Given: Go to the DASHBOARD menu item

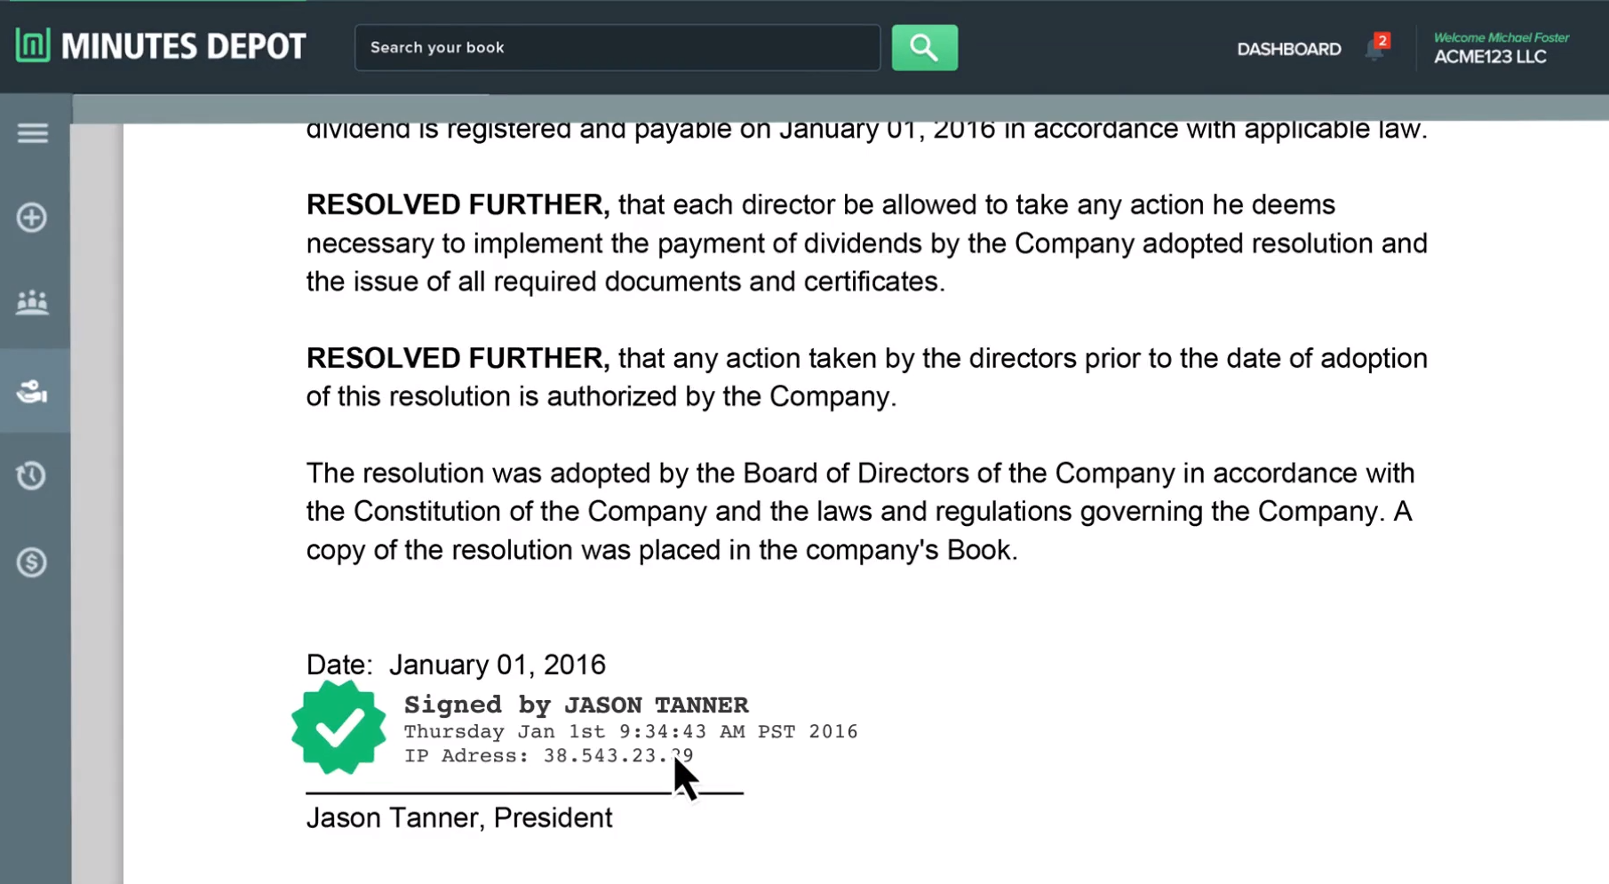Looking at the screenshot, I should point(1288,50).
